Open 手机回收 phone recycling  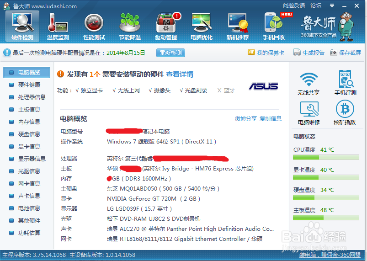coord(274,27)
